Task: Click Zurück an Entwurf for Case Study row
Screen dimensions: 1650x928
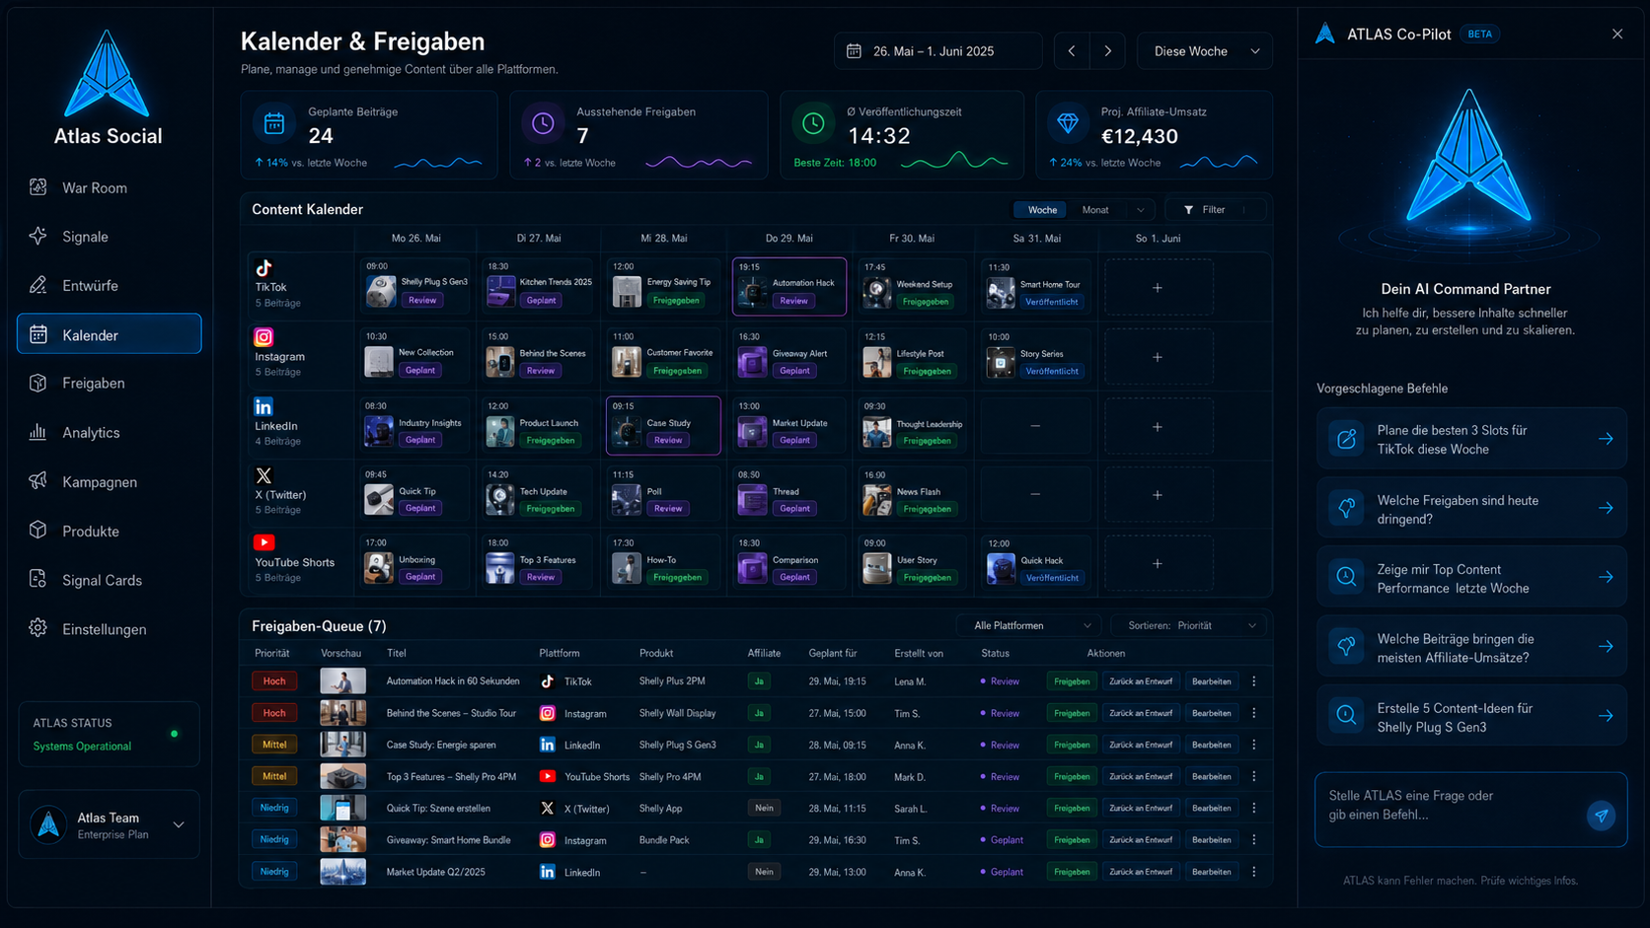Action: point(1141,745)
